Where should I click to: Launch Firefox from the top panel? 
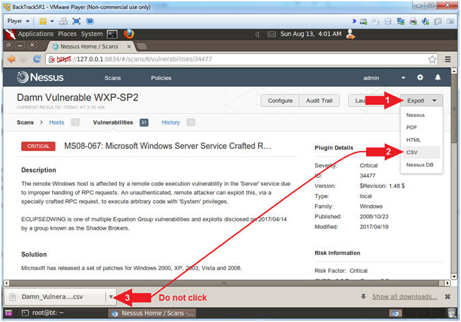[x=129, y=34]
